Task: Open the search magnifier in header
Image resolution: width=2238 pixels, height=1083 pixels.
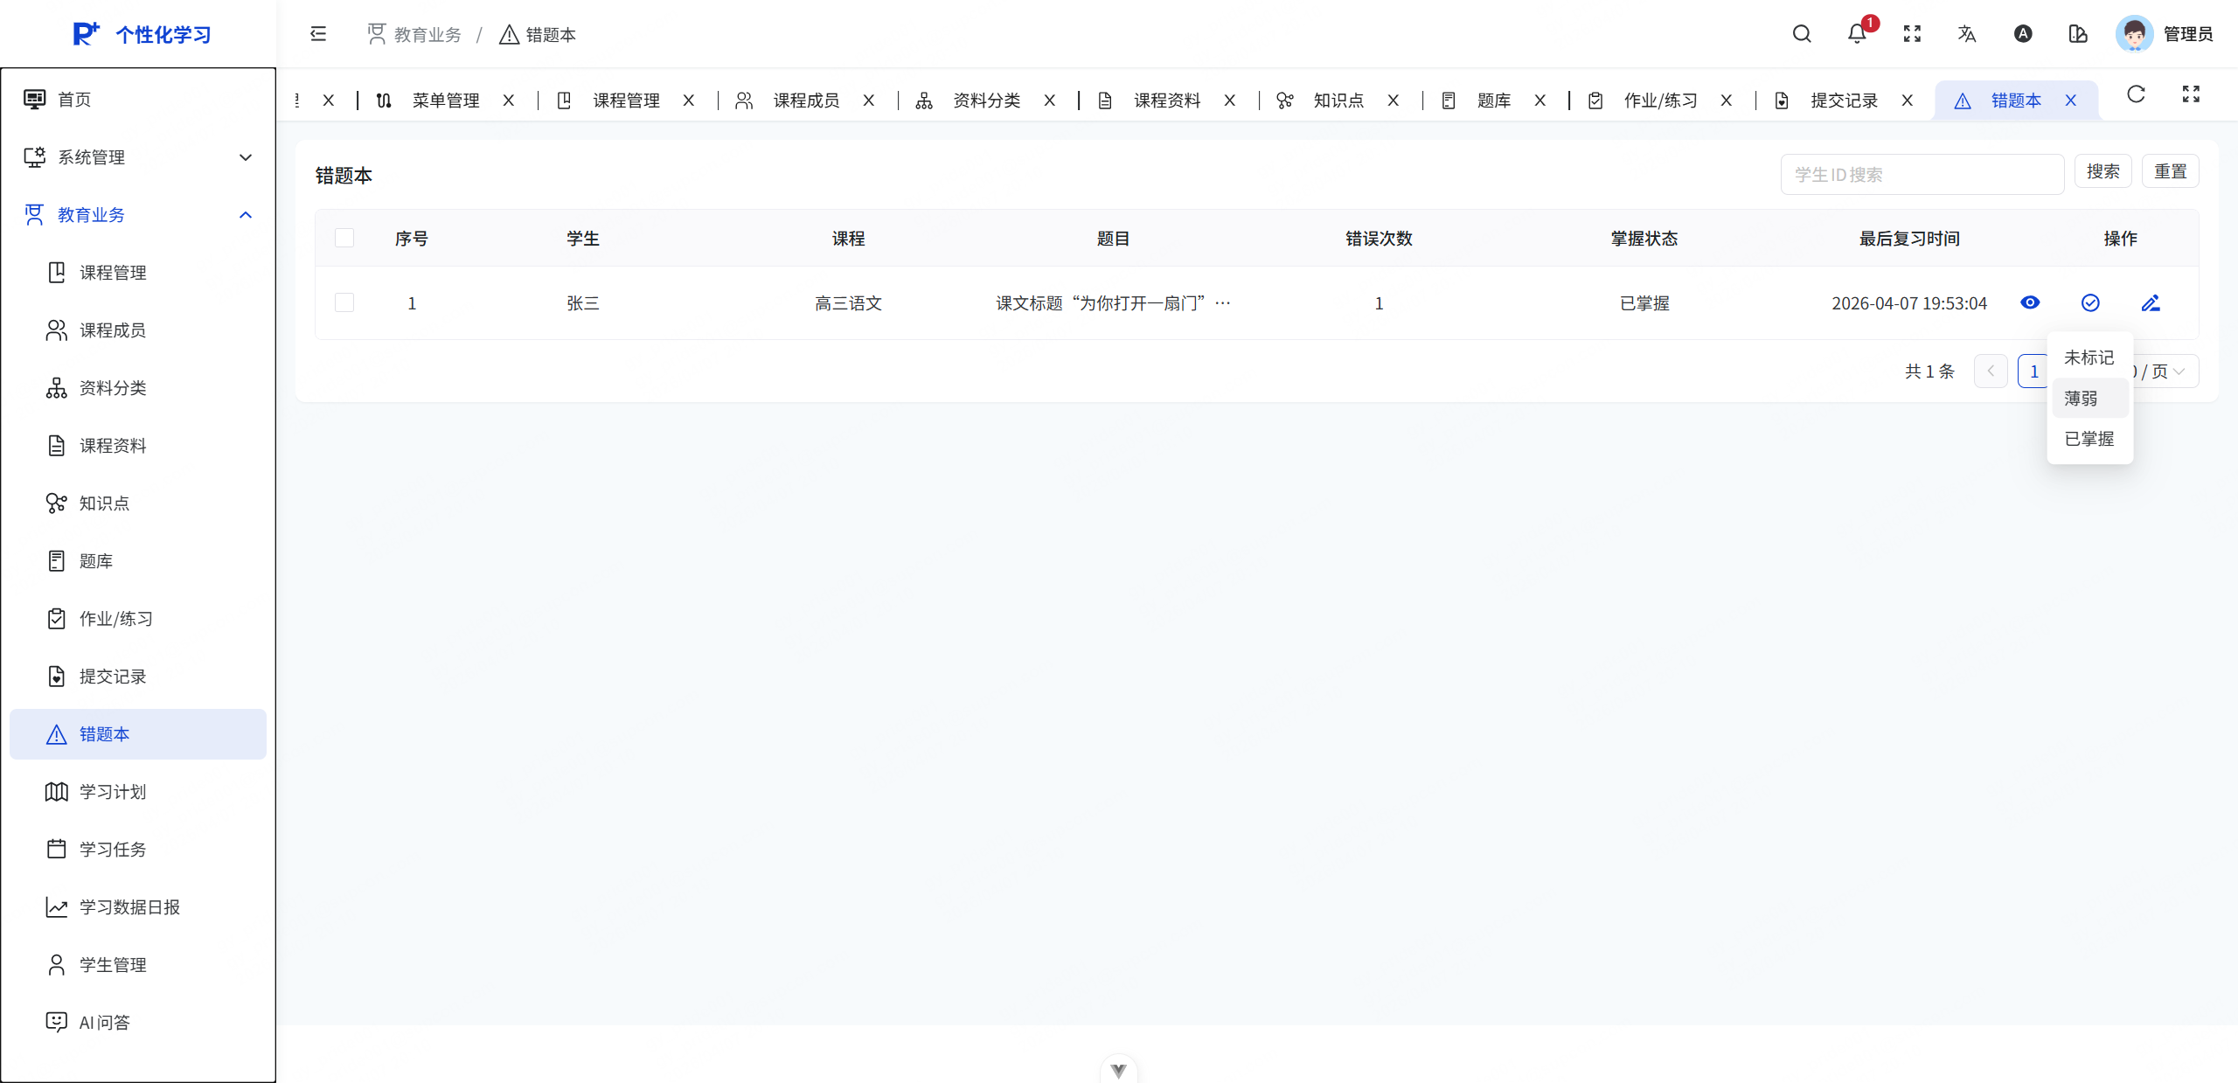Action: point(1802,34)
